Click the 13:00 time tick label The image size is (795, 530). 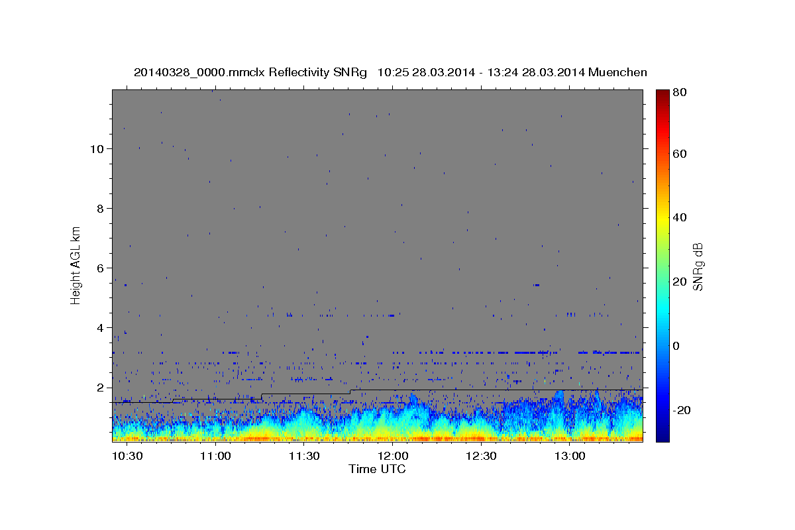tap(569, 456)
